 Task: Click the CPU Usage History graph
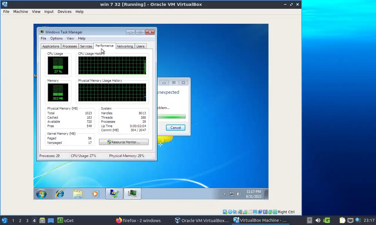pyautogui.click(x=112, y=66)
